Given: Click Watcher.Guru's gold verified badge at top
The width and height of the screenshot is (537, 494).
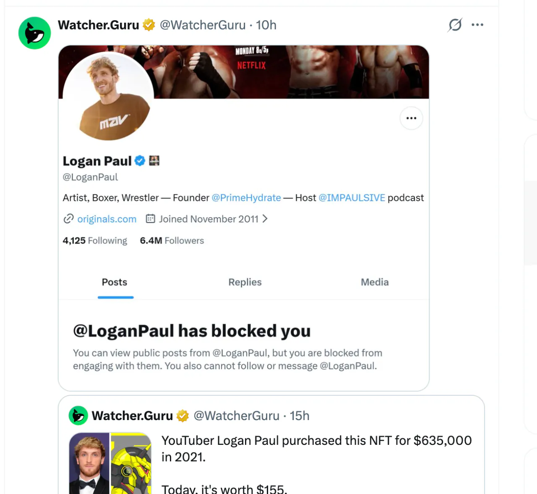Looking at the screenshot, I should point(149,25).
